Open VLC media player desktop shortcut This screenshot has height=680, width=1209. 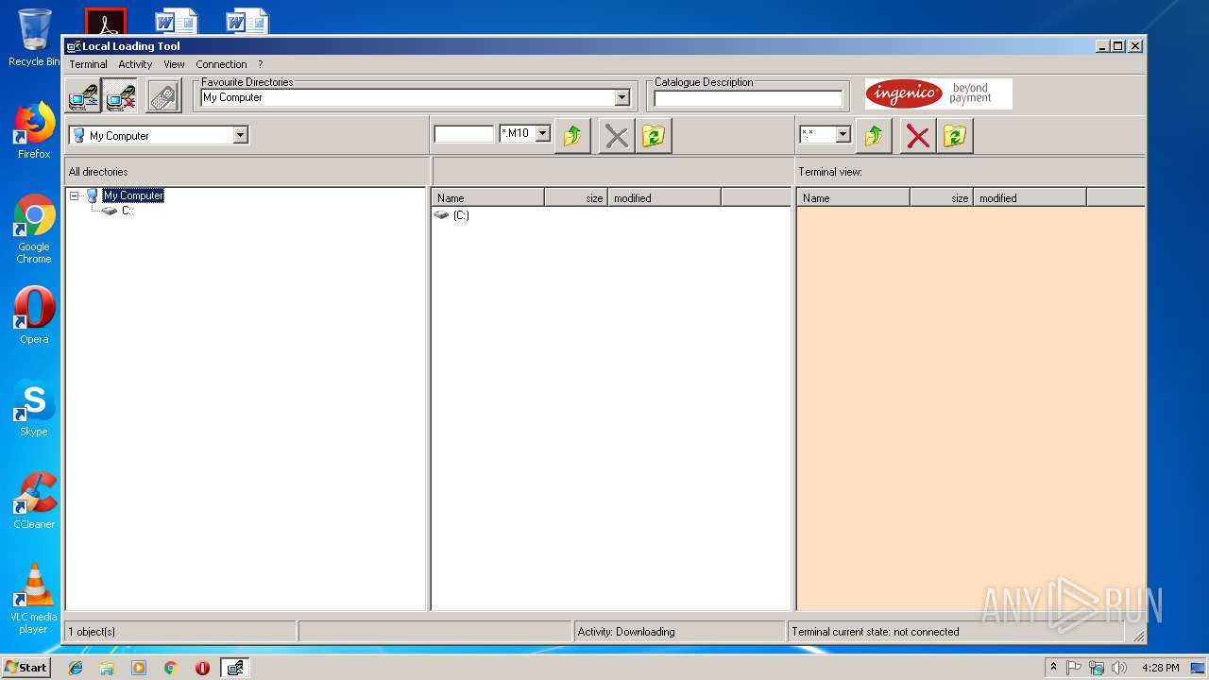34,599
